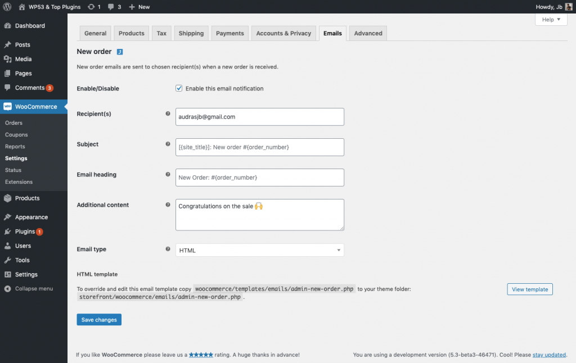Click the Save changes button

99,320
